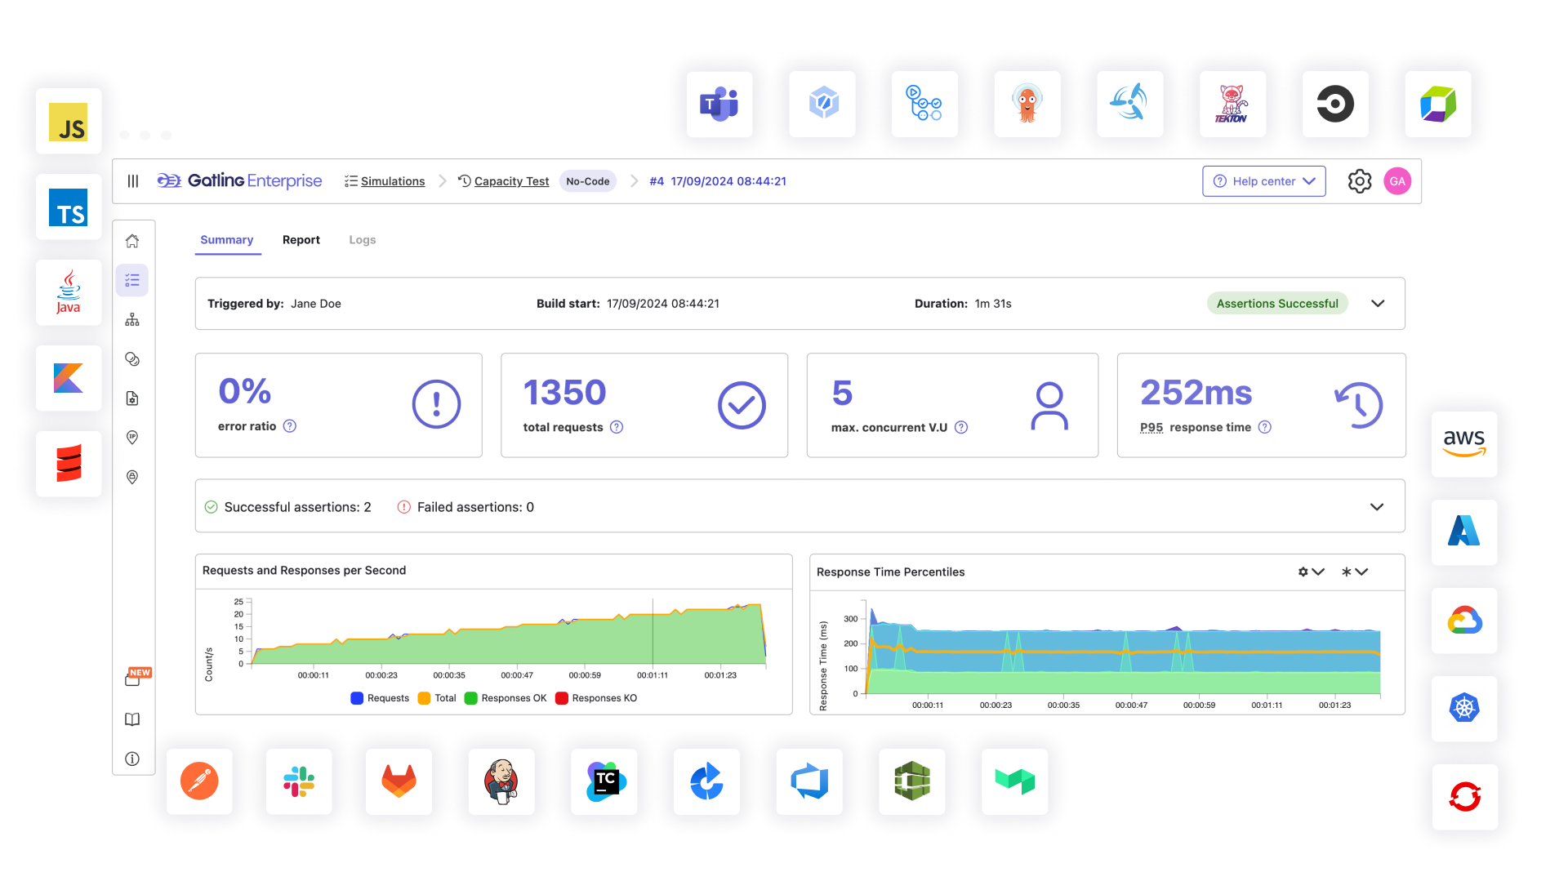Image resolution: width=1568 pixels, height=890 pixels.
Task: Toggle the Responses OK legend swatch
Action: pyautogui.click(x=470, y=698)
